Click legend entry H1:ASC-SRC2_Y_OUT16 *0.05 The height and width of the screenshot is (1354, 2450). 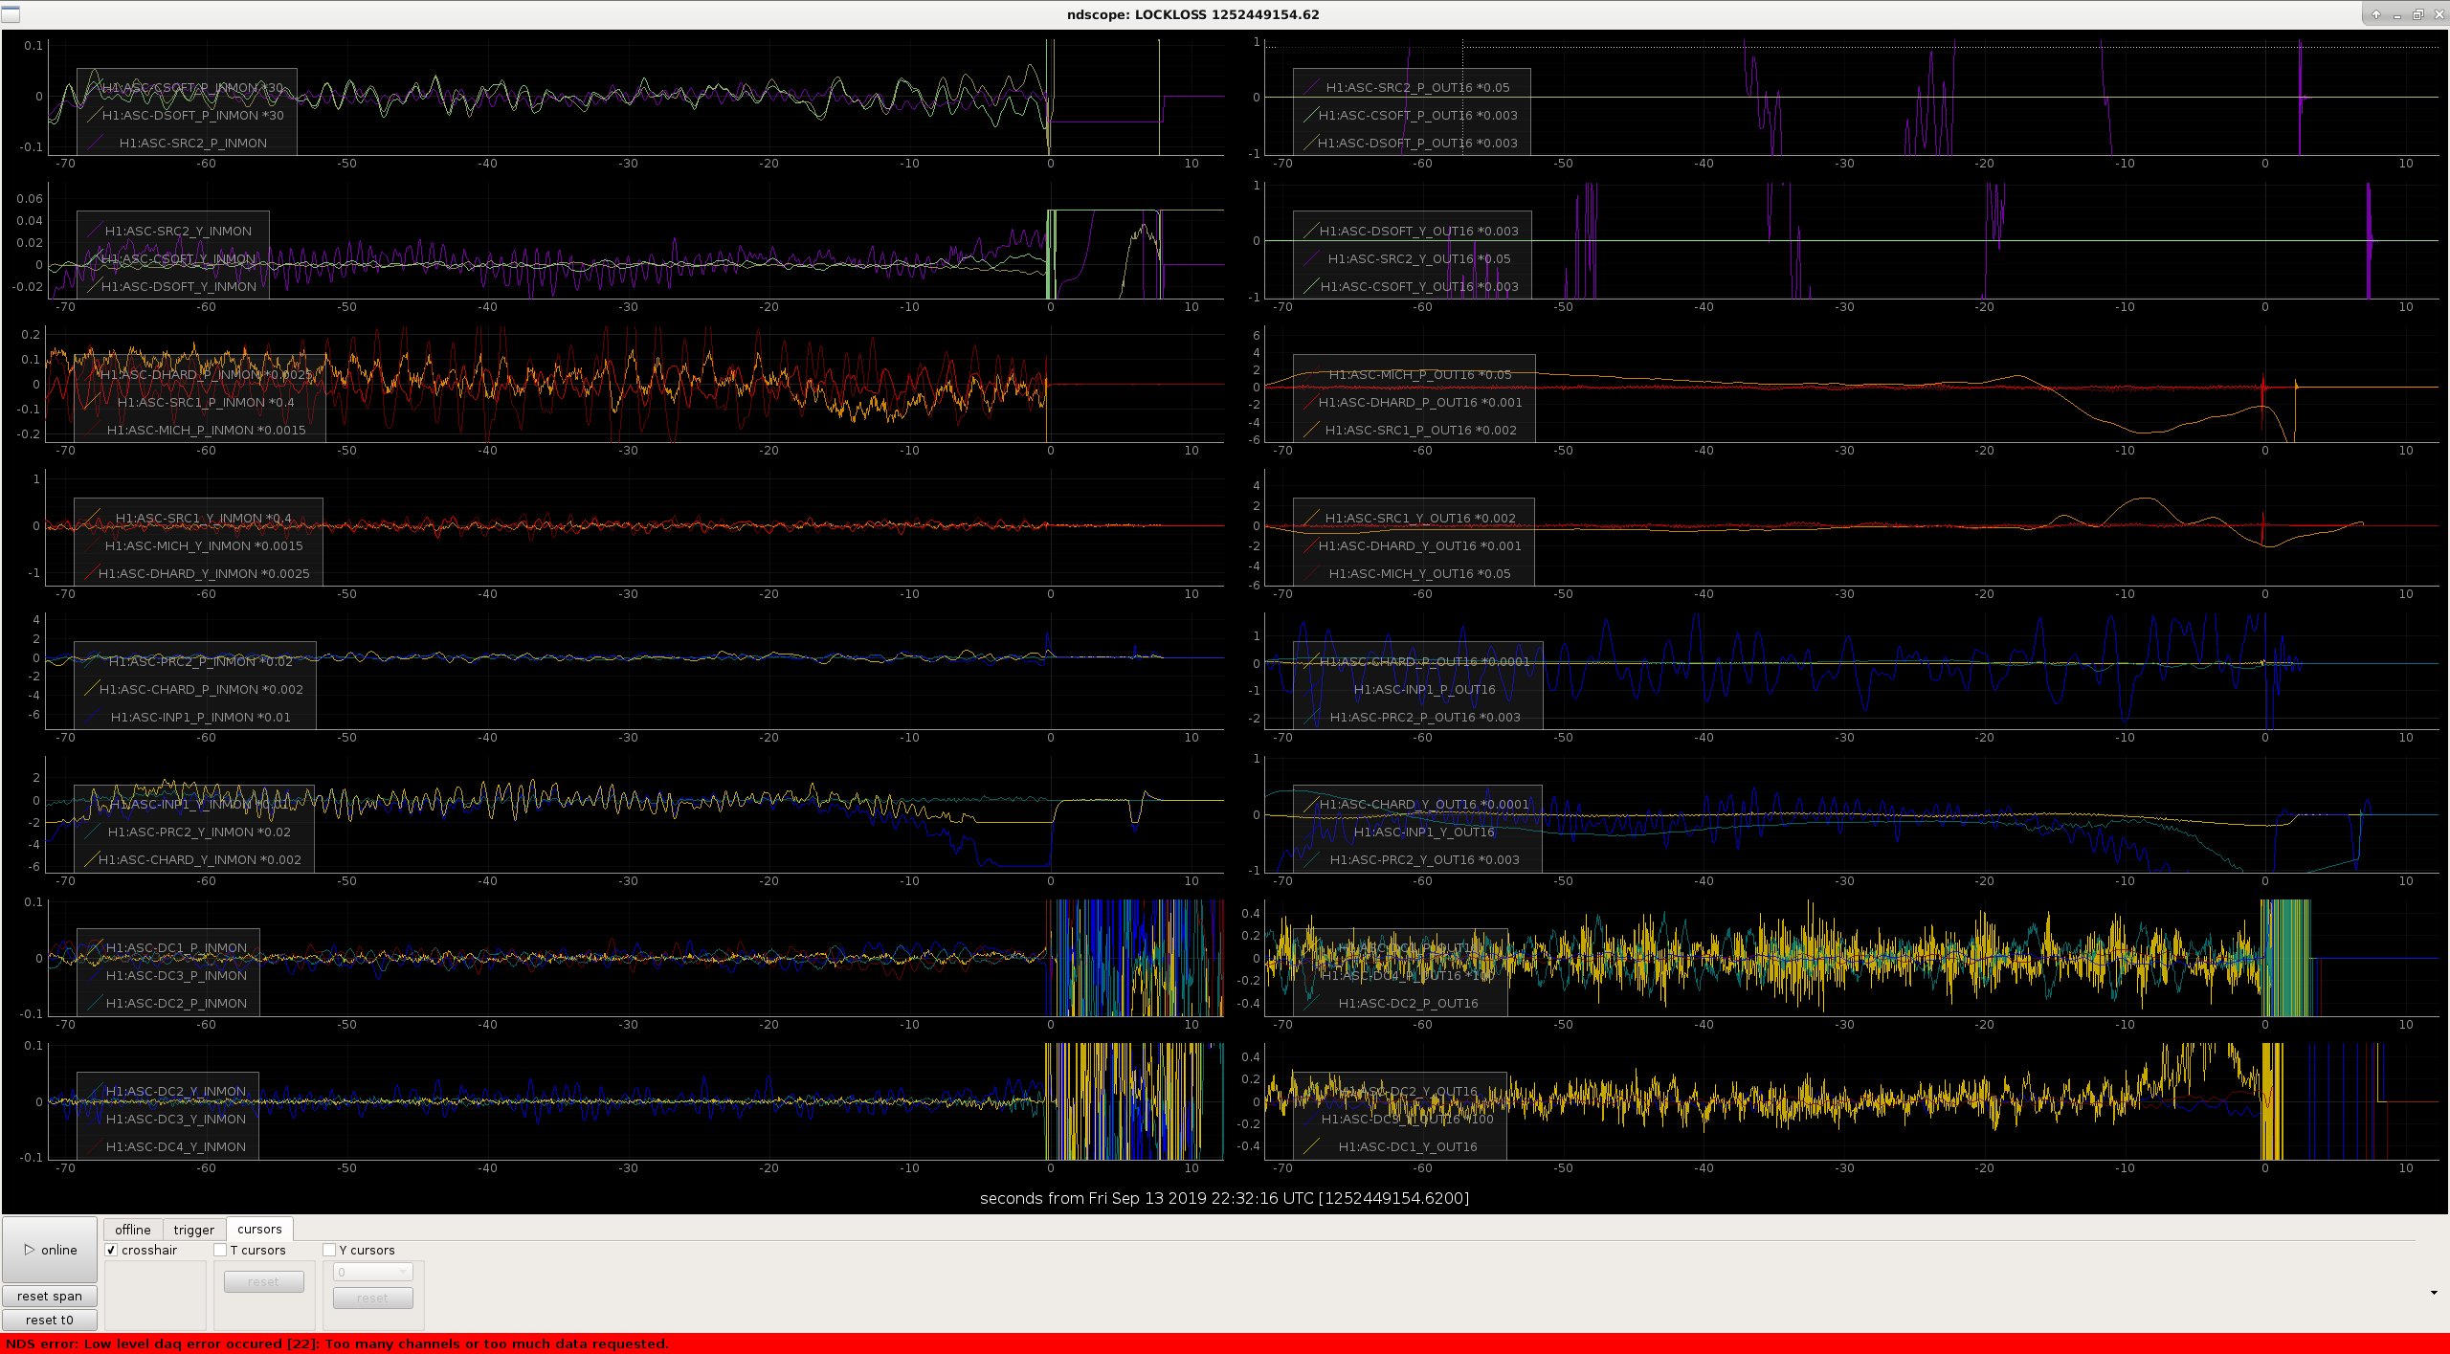point(1419,258)
